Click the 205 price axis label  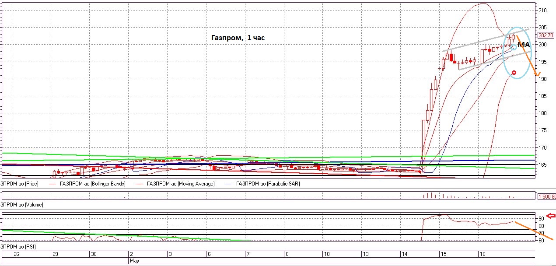pyautogui.click(x=543, y=27)
